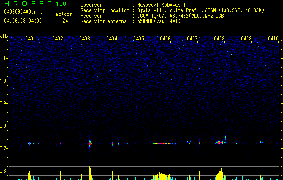Click the long horizontal echo near 0406

(x=162, y=144)
